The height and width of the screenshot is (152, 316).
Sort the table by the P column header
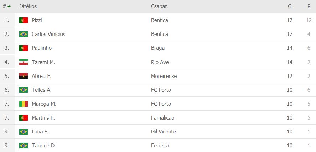[x=309, y=6]
